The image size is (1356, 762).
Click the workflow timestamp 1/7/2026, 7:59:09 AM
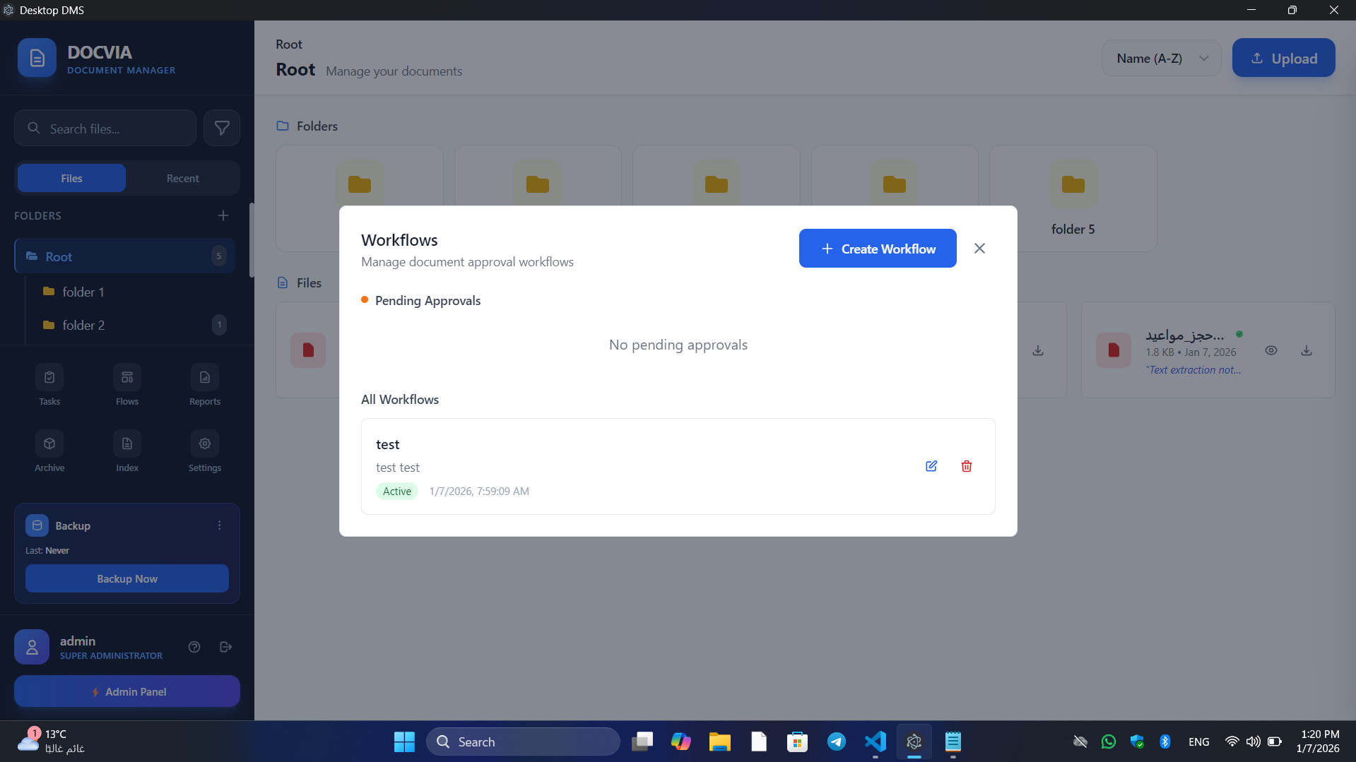pos(479,491)
